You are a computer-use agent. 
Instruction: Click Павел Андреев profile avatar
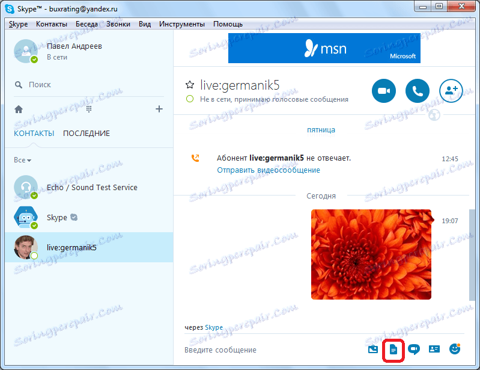26,51
